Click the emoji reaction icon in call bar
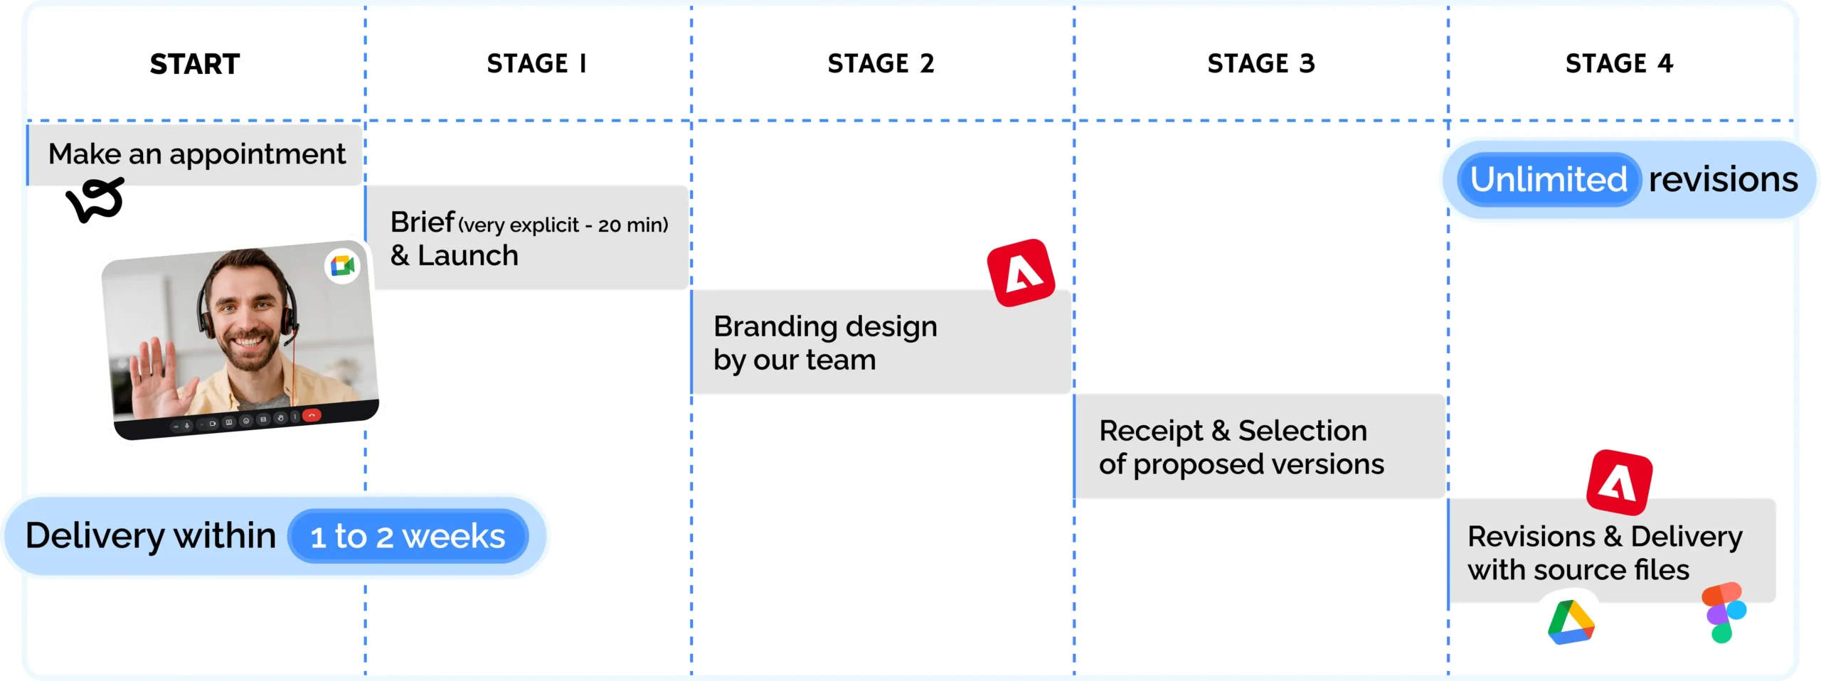 click(x=246, y=421)
